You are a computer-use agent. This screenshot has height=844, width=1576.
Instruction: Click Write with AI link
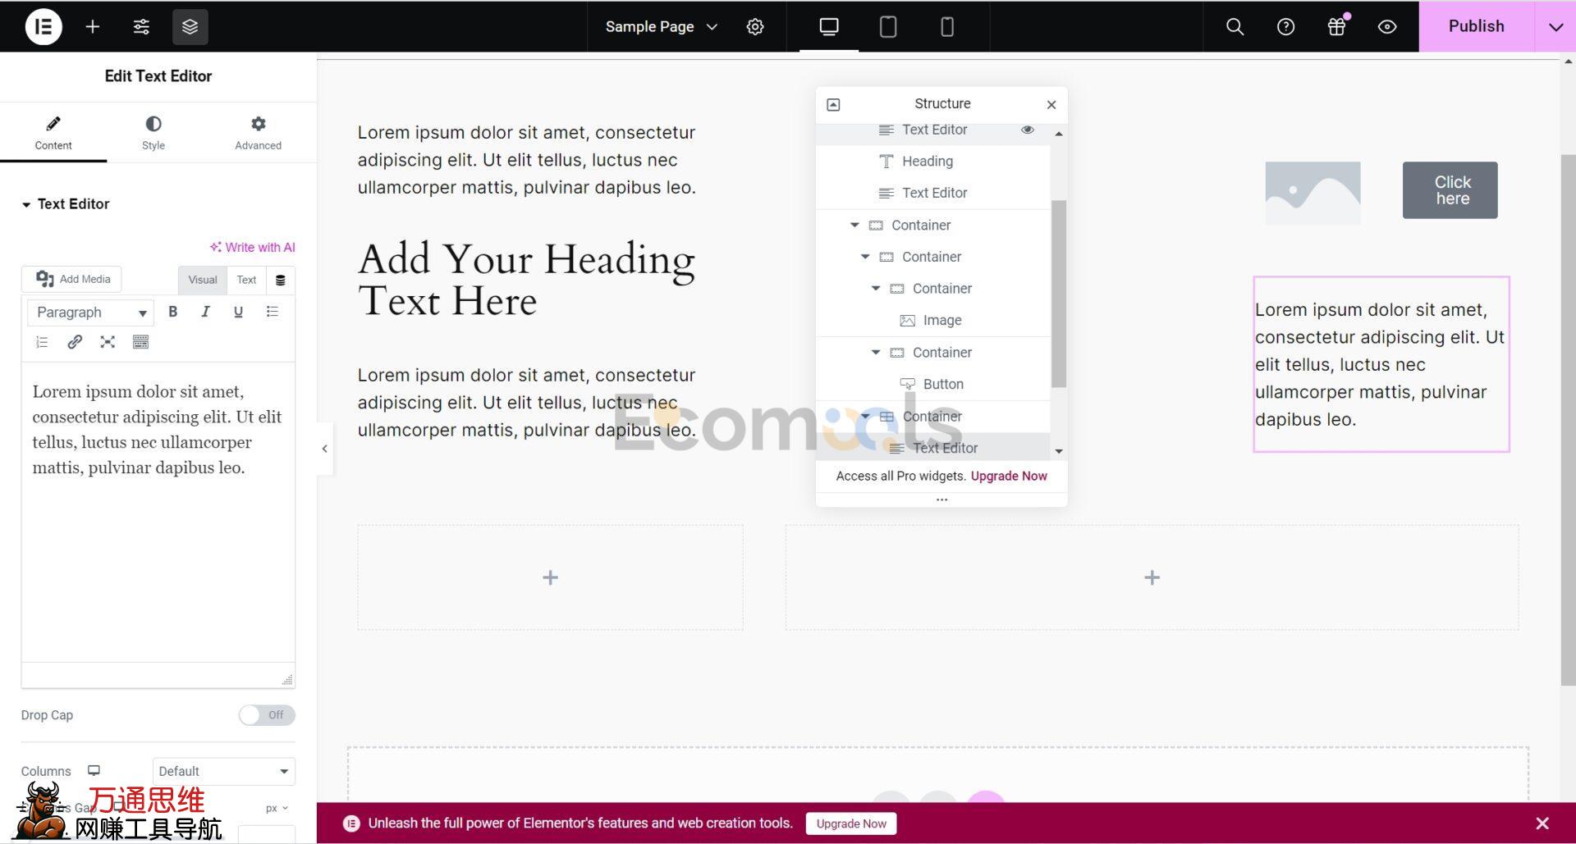tap(252, 247)
